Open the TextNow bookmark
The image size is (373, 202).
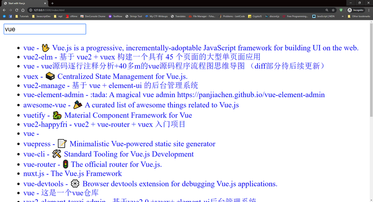tap(115, 16)
